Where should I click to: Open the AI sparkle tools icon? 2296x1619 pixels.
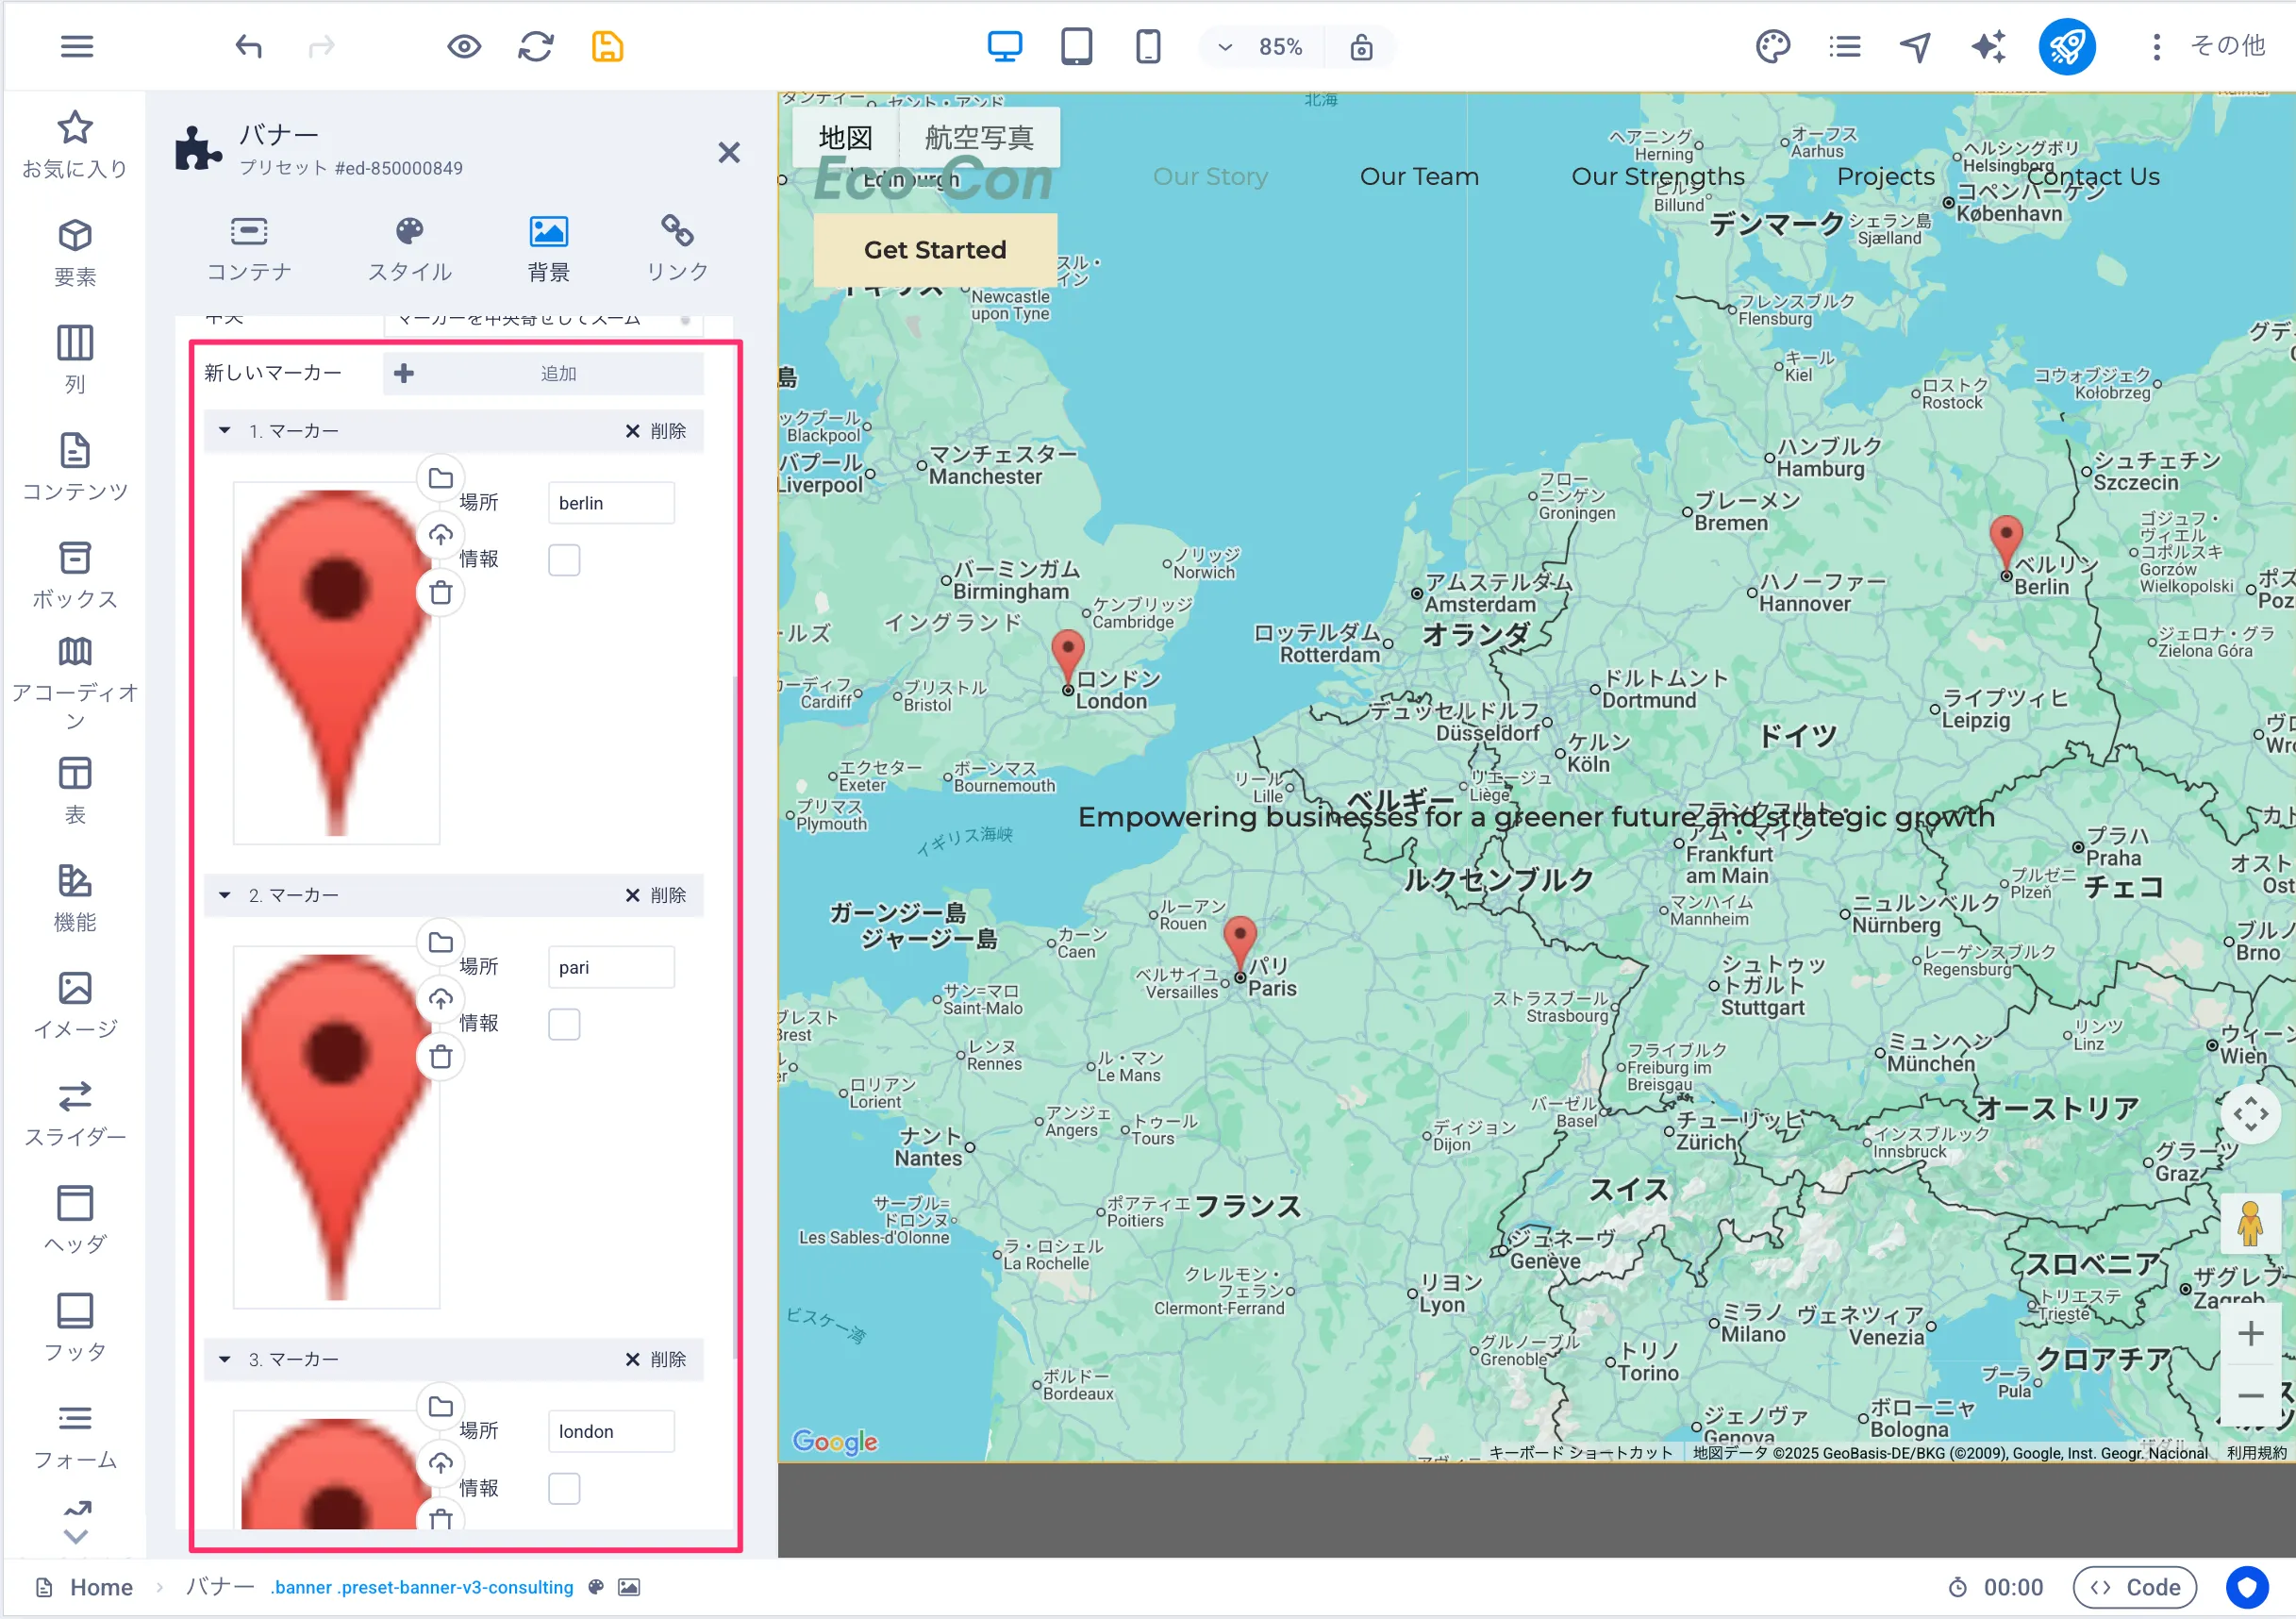1988,46
